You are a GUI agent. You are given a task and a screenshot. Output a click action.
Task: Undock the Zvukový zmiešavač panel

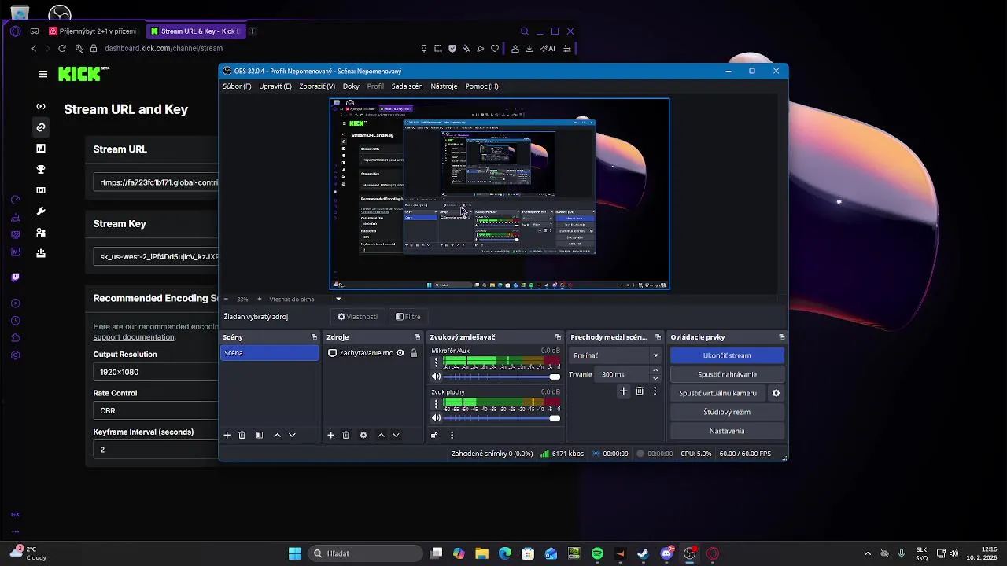click(x=558, y=337)
